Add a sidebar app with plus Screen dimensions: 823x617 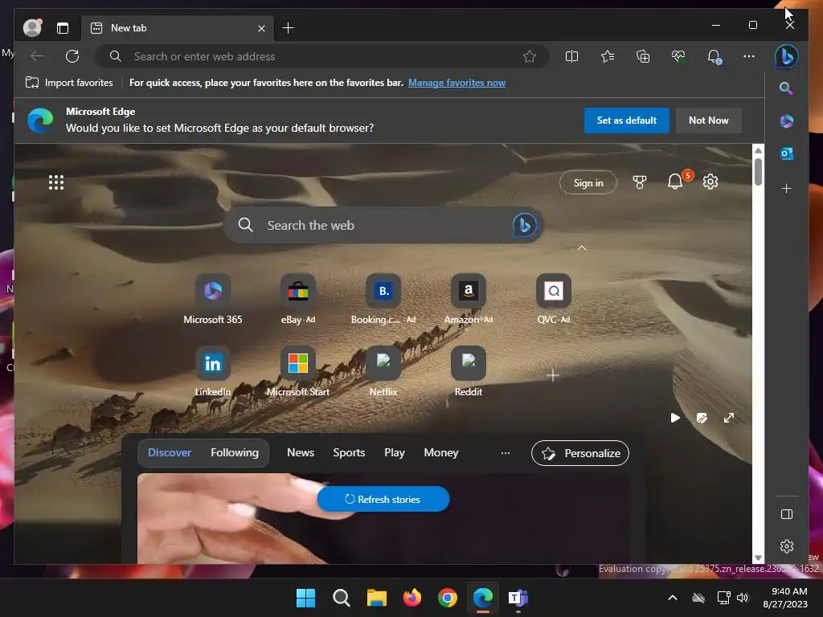tap(786, 188)
